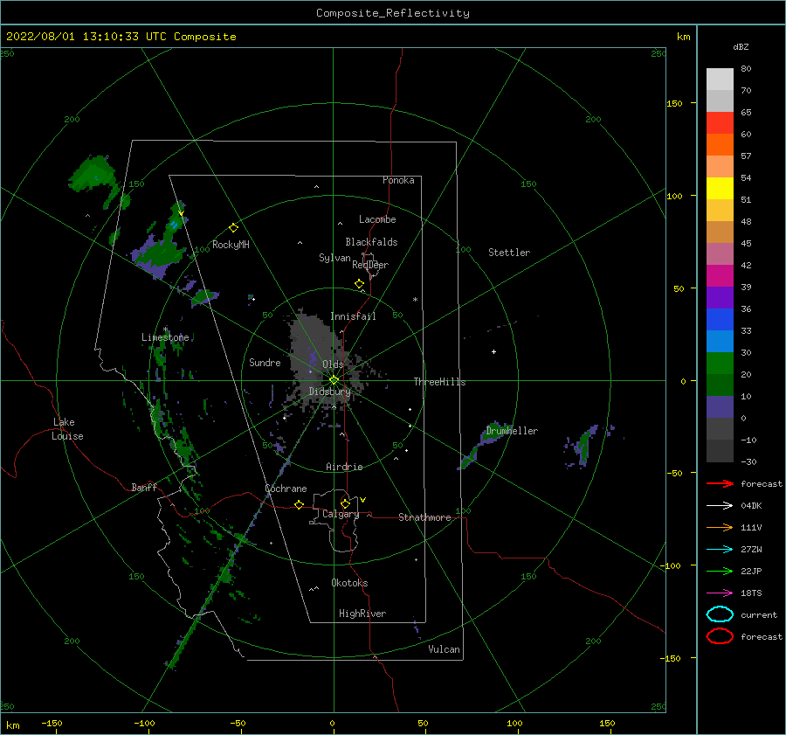Click yellow diamond marker inside Calgary outline

click(345, 503)
